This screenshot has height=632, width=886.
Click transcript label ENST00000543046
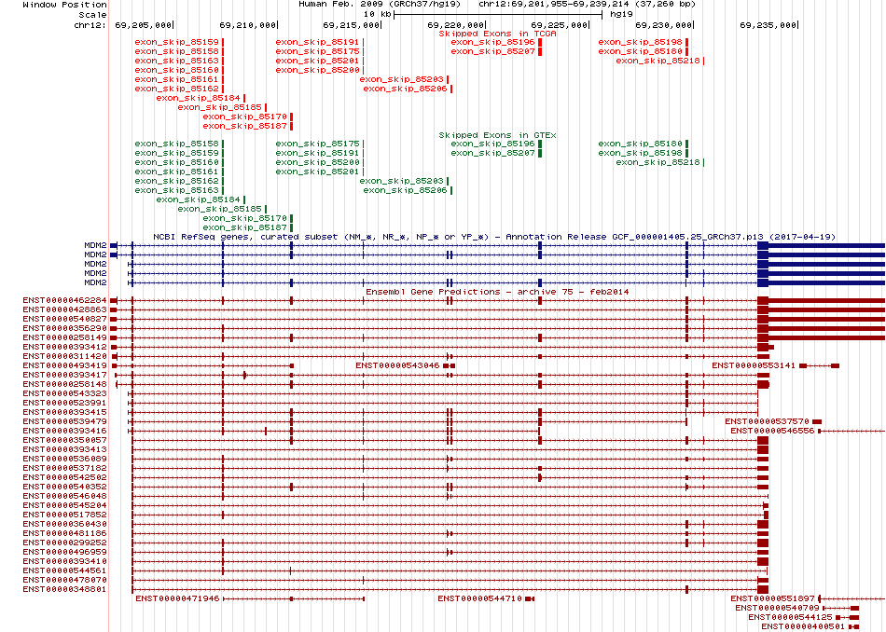pos(398,365)
